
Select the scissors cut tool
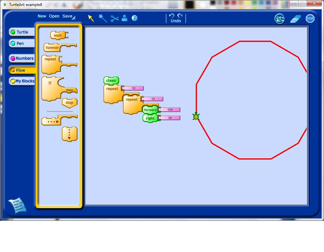click(x=114, y=19)
